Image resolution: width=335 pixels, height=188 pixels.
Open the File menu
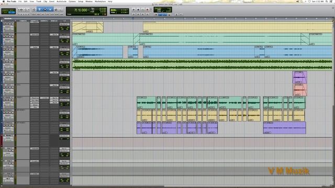20,1
